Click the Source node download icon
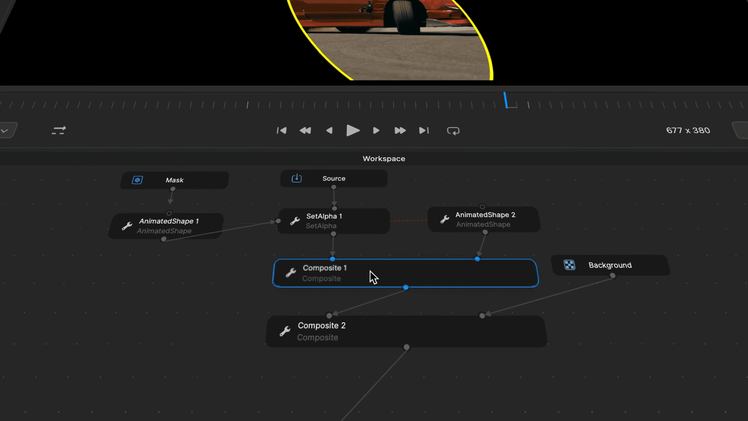Viewport: 748px width, 421px height. (297, 178)
